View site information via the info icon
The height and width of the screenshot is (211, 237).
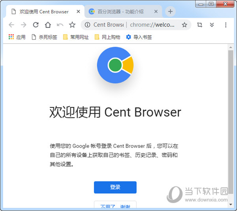(87, 25)
